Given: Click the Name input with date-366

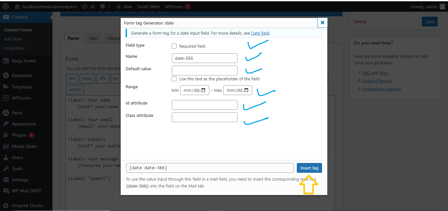Looking at the screenshot, I should point(204,58).
